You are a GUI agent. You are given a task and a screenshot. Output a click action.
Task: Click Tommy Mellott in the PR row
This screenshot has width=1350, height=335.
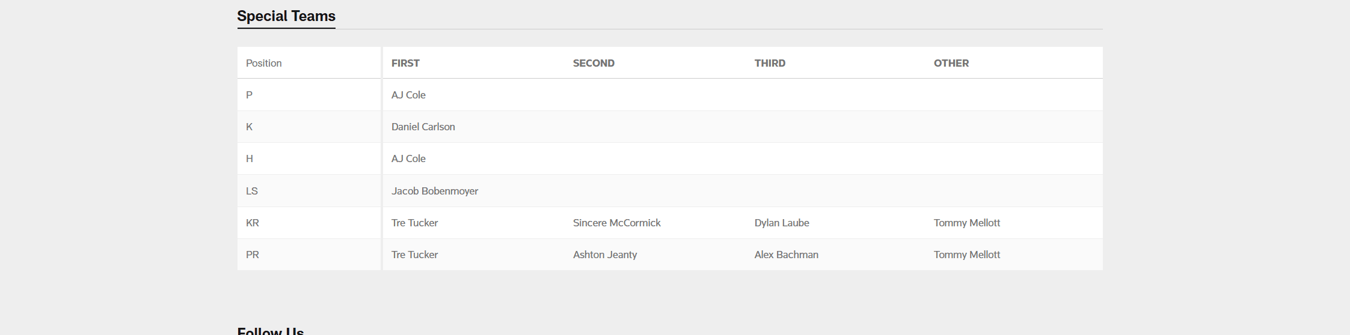(x=966, y=255)
